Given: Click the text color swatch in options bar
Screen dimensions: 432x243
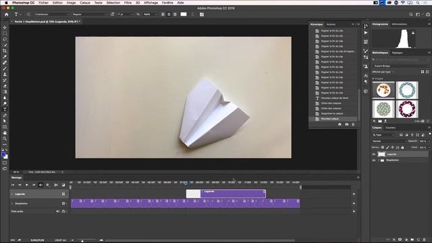Looking at the screenshot, I should (184, 14).
